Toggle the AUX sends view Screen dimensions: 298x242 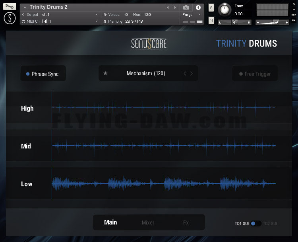pos(294,15)
